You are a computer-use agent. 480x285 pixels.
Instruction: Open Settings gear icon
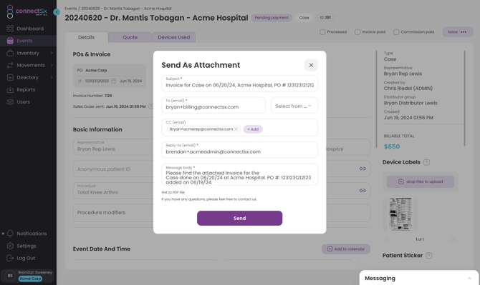point(10,246)
